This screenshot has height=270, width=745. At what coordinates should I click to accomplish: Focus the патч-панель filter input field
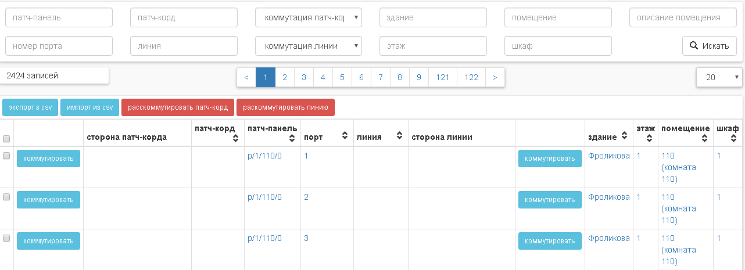click(59, 17)
